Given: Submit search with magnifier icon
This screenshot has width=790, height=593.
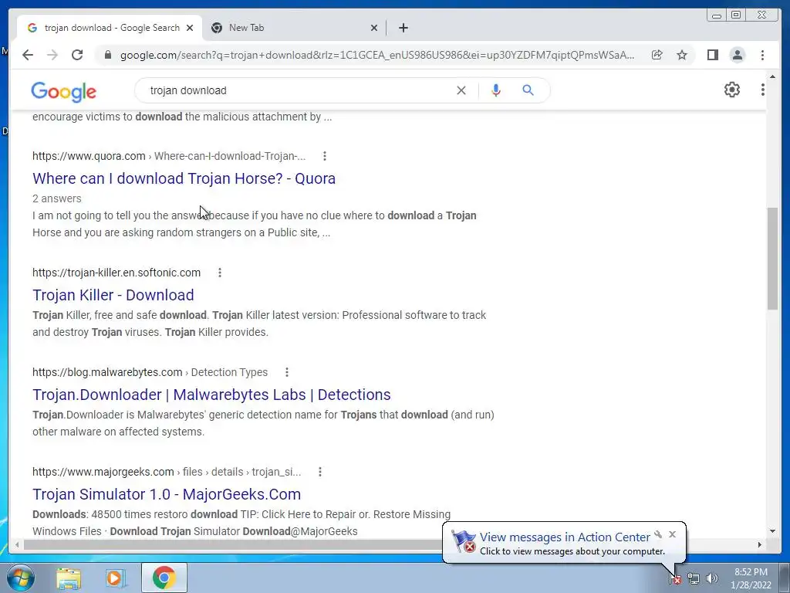Looking at the screenshot, I should click(528, 90).
